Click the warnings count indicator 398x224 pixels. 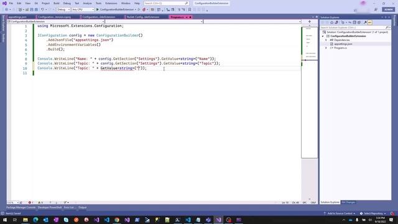pyautogui.click(x=40, y=203)
